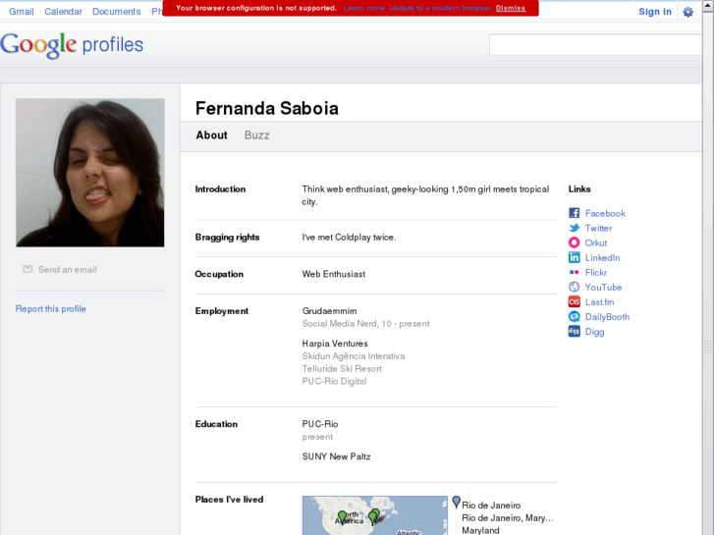This screenshot has width=714, height=535.
Task: Open the Facebook link
Action: point(605,213)
